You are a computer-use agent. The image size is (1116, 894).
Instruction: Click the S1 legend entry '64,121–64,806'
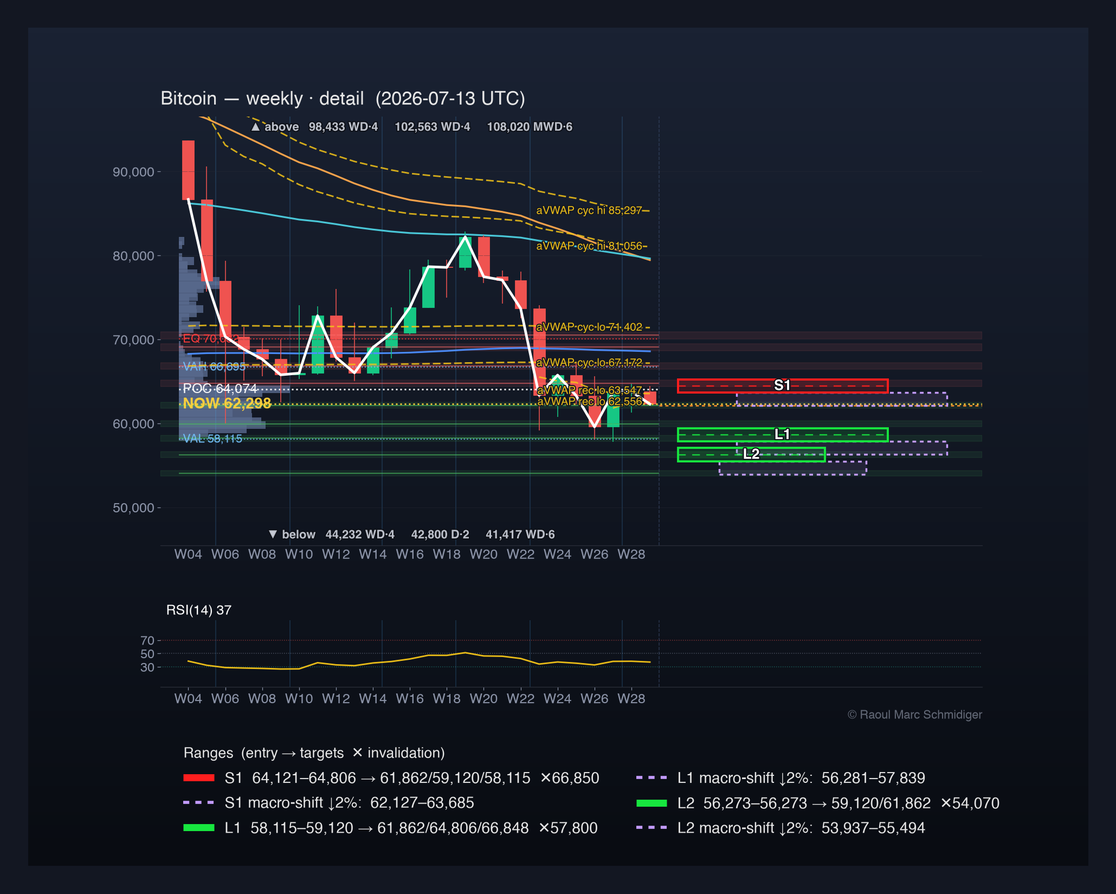(x=304, y=778)
